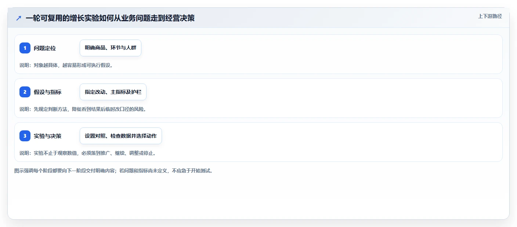Click the step 3 number badge
The image size is (517, 227).
[25, 136]
